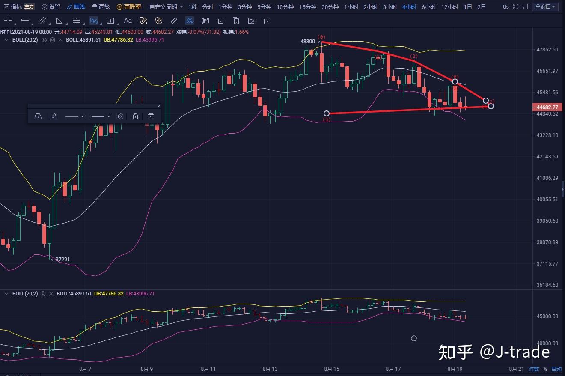Open settings of main chart BOLL indicator

pos(52,40)
